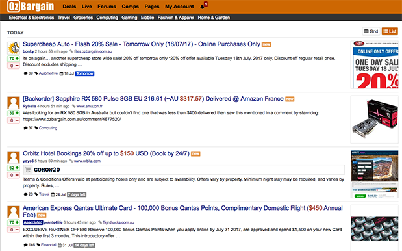This screenshot has width=402, height=251.
Task: Open the Travel tag under Orbitz deal
Action: click(44, 194)
